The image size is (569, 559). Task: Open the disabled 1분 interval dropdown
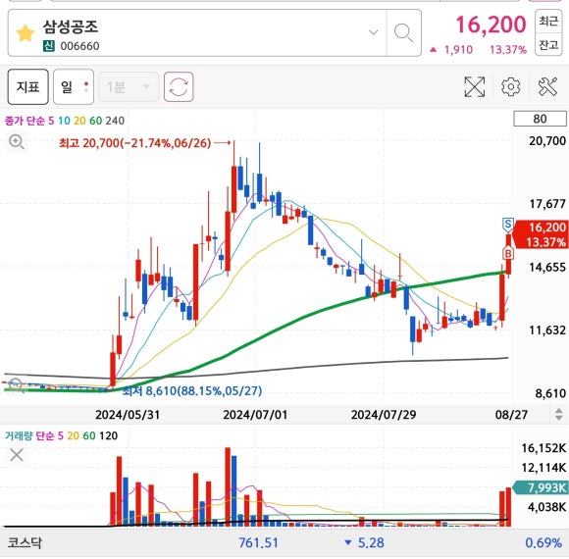coord(129,87)
